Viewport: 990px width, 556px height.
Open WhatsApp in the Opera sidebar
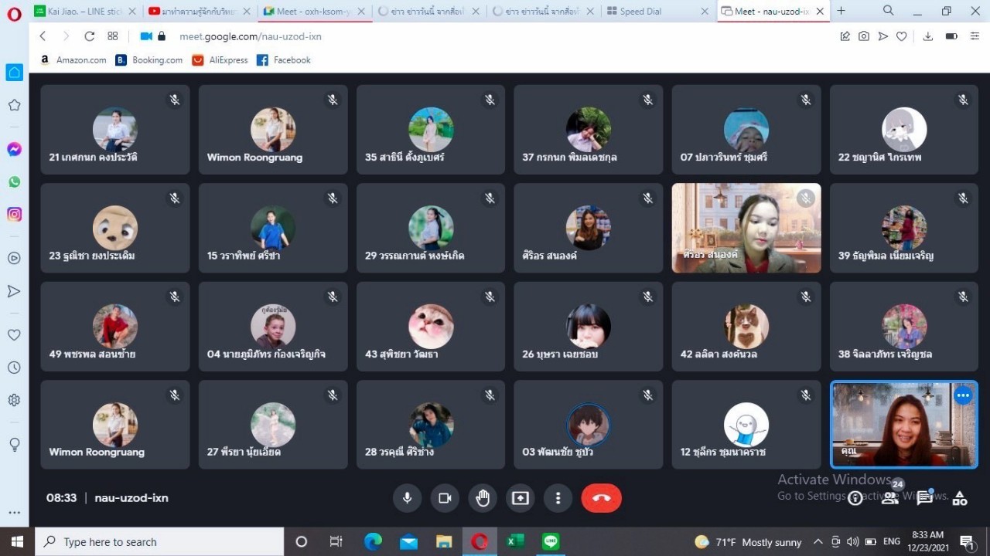tap(14, 182)
